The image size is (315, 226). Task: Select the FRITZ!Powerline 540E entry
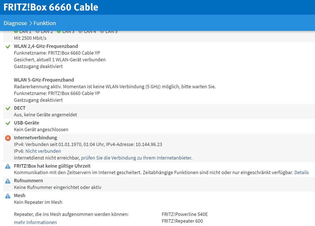[185, 214]
